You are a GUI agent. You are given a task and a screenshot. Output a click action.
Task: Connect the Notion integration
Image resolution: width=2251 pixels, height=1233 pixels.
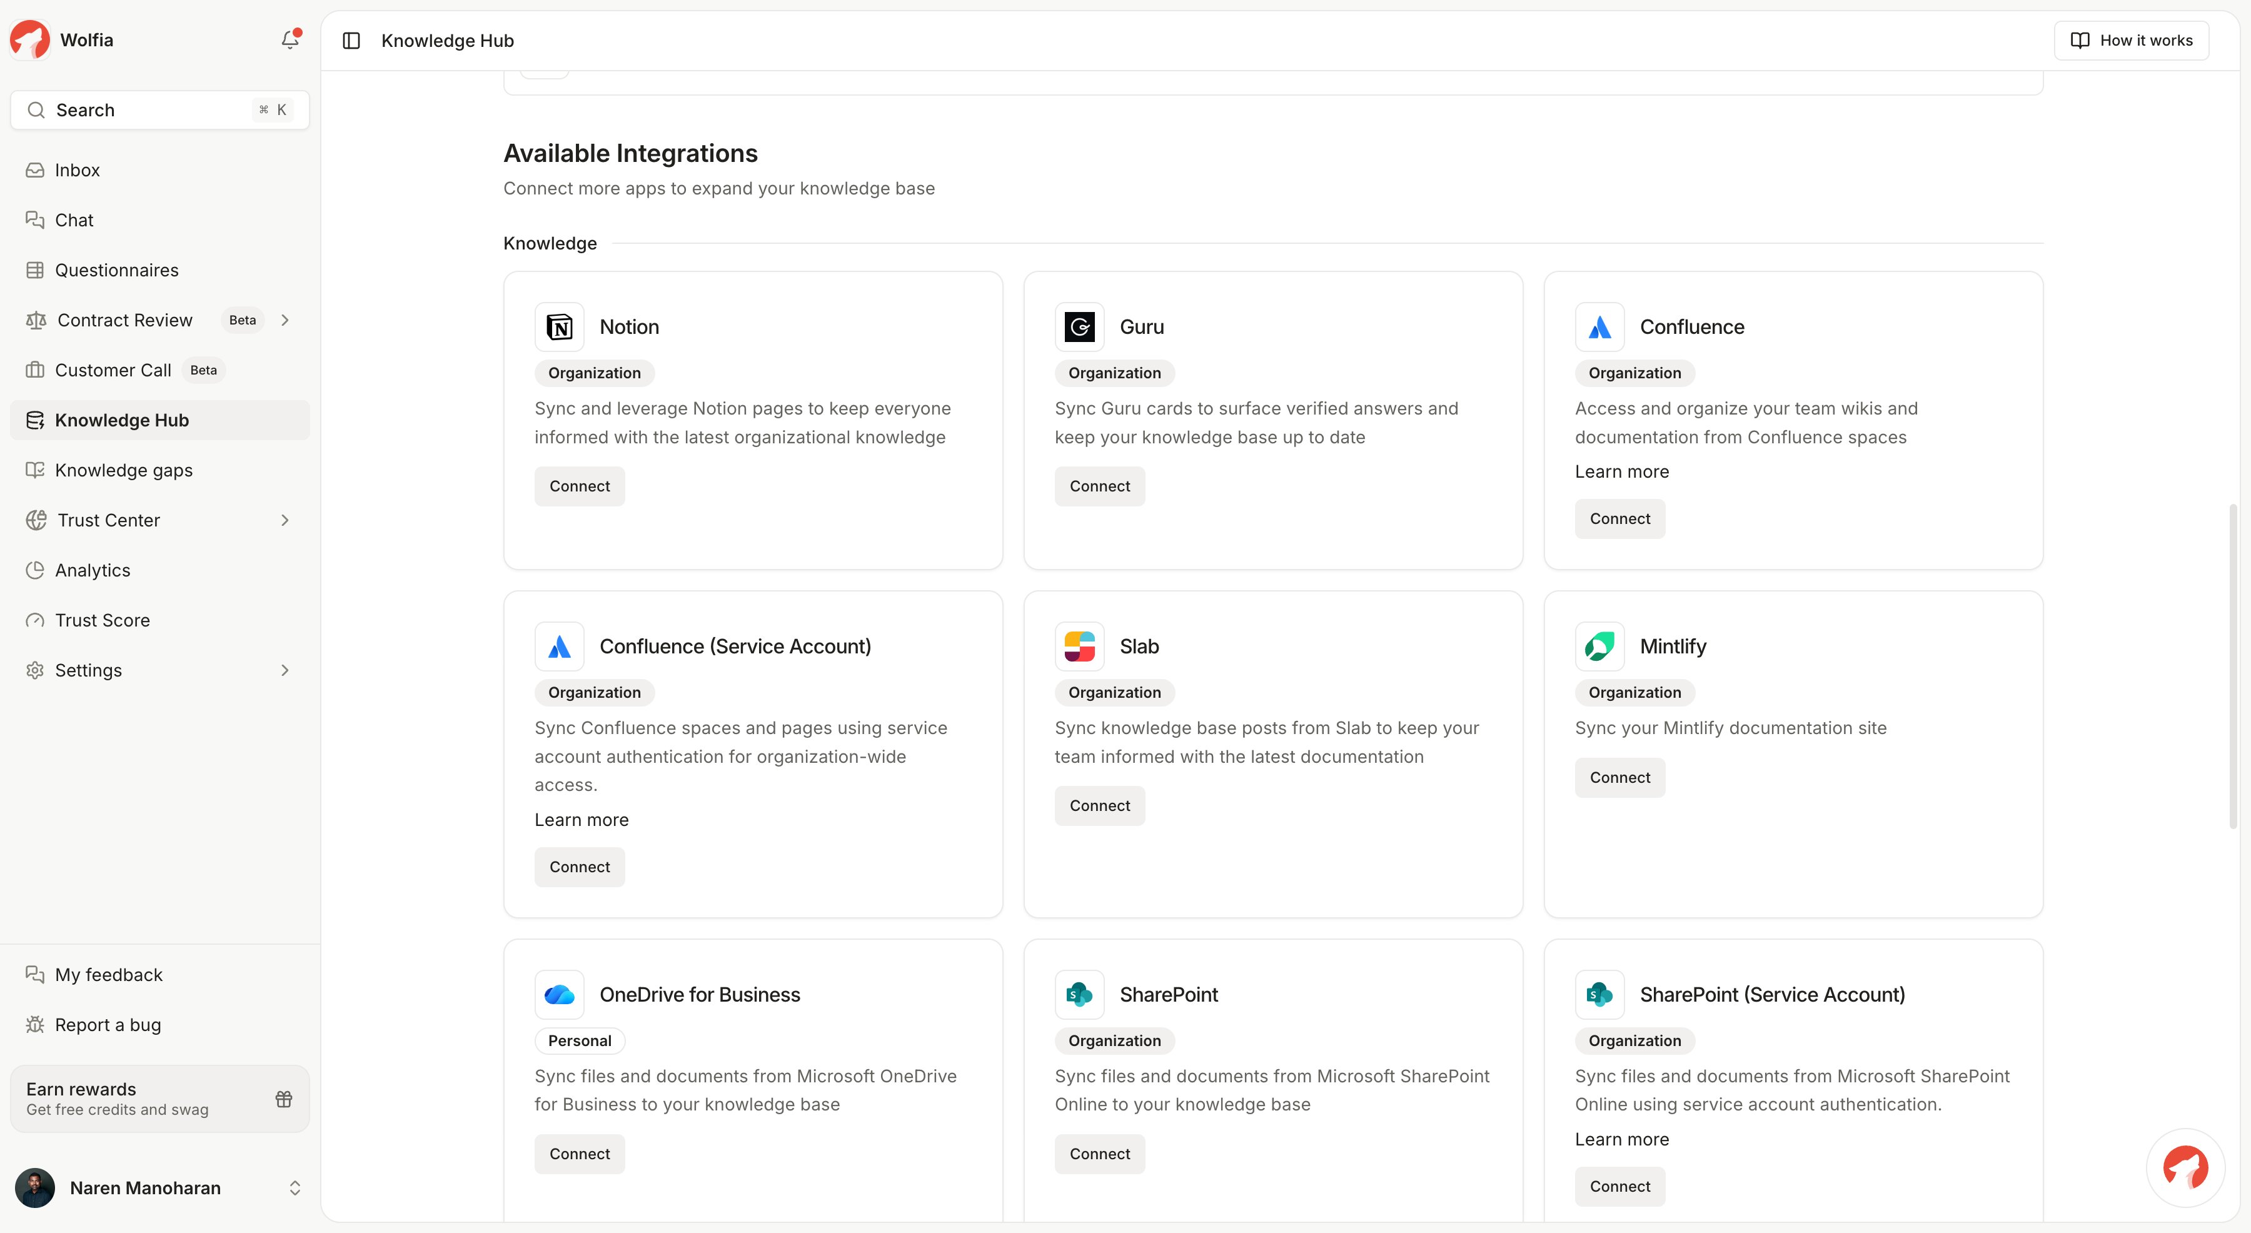[580, 486]
